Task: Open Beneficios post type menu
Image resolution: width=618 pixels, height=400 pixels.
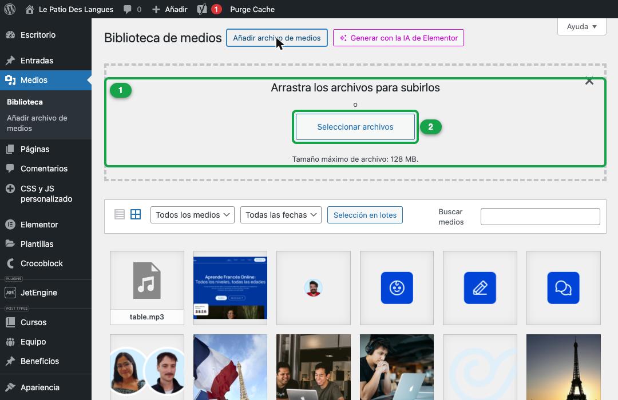Action: [46, 361]
